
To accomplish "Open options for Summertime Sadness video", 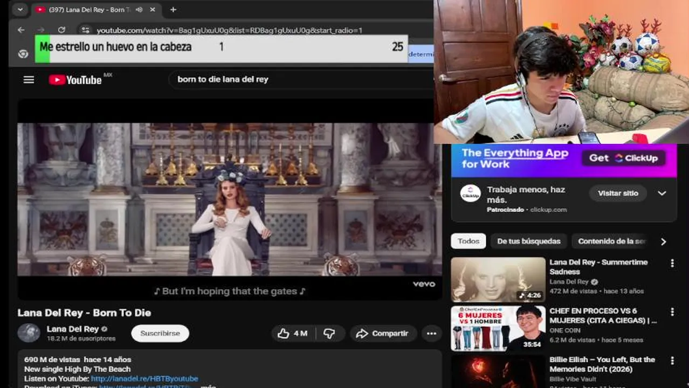I will (x=672, y=263).
